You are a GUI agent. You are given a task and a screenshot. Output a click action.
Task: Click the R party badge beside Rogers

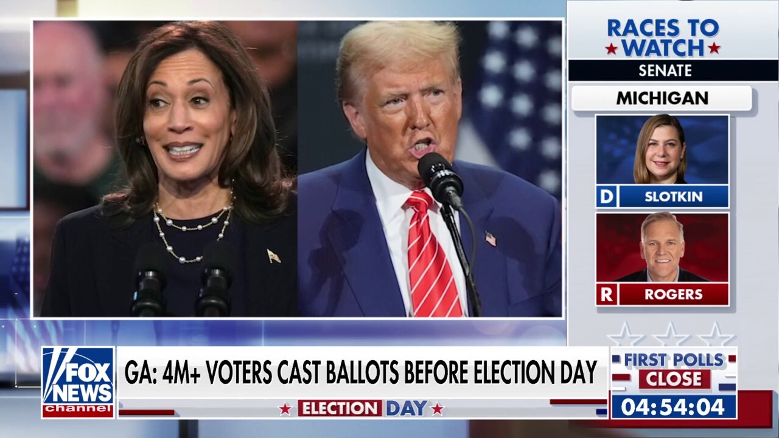(607, 294)
